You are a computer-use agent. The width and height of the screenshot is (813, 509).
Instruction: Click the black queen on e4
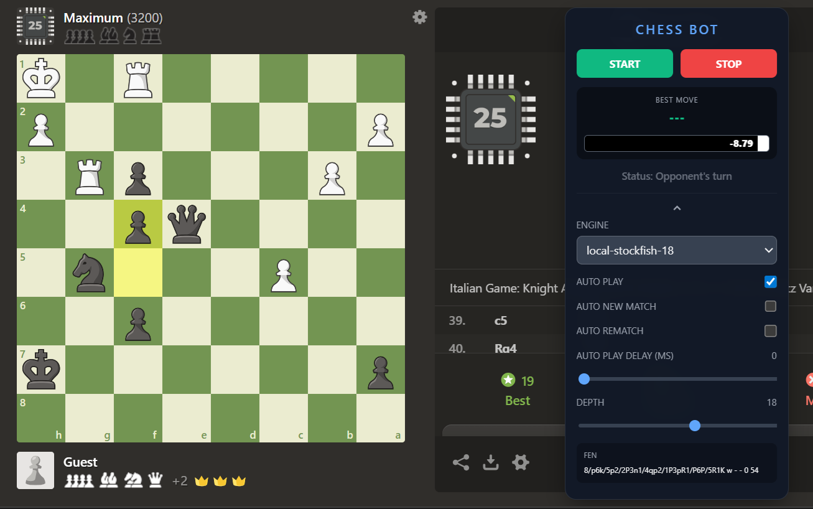click(x=187, y=224)
